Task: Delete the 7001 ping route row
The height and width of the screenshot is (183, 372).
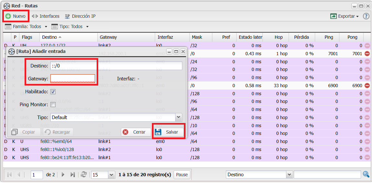Action: click(x=367, y=54)
